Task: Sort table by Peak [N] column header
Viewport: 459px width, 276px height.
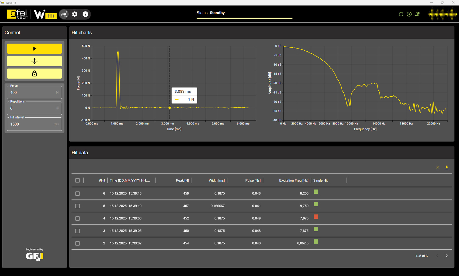Action: [x=182, y=180]
